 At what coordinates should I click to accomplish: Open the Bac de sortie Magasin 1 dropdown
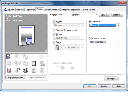point(104,25)
